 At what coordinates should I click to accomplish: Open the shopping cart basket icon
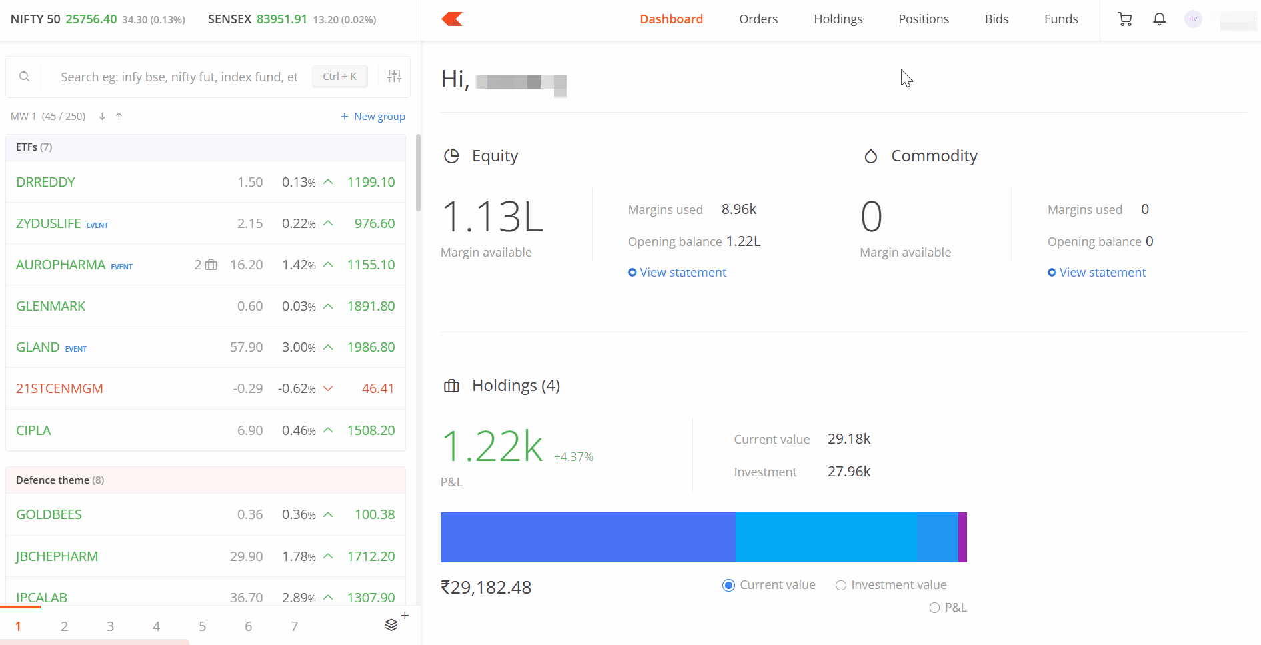[1125, 19]
